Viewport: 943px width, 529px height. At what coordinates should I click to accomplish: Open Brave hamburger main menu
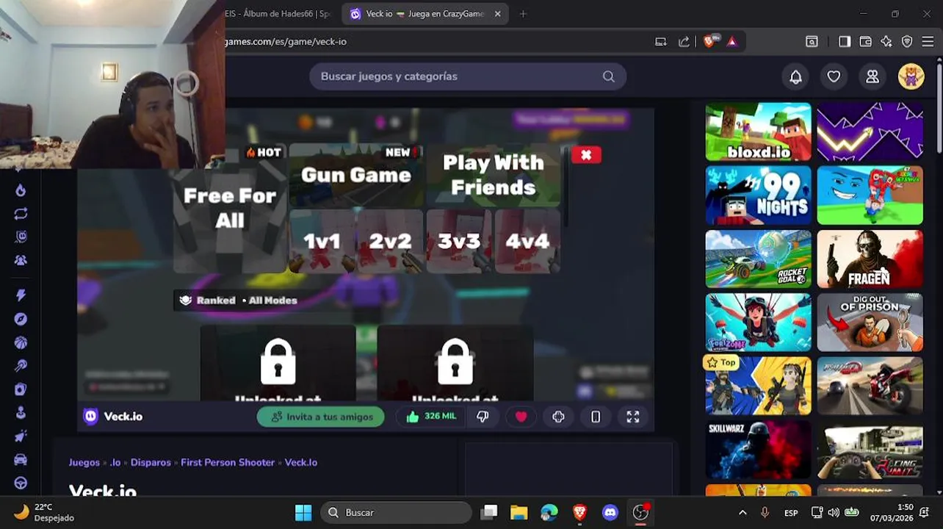coord(928,42)
